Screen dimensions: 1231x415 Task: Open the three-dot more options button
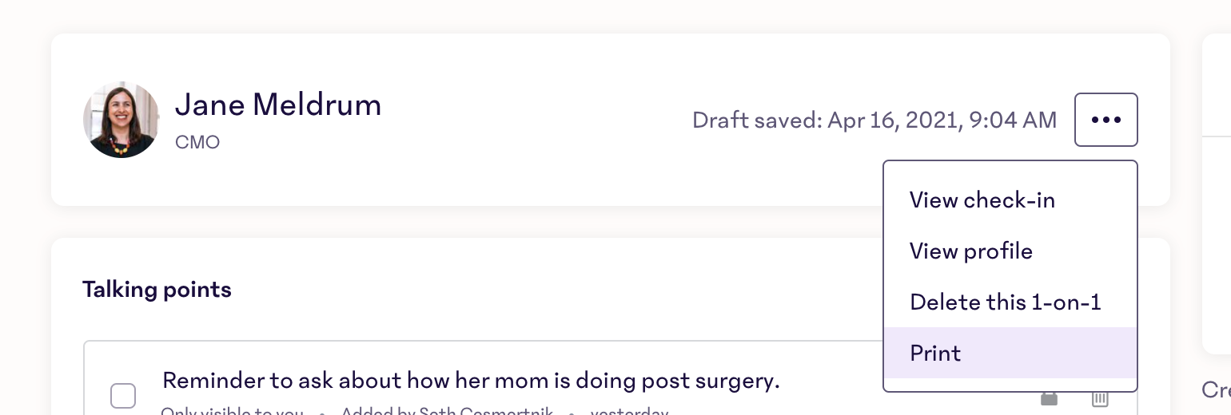[1106, 120]
